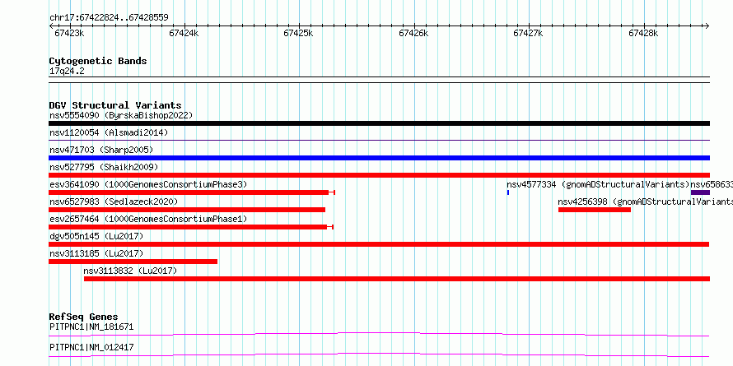
Task: Click the PITPNC1|NM_012417 gene label
Action: pyautogui.click(x=91, y=347)
